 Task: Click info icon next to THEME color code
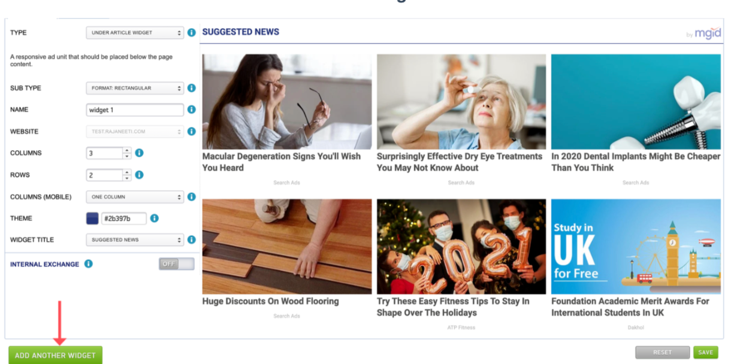click(154, 219)
